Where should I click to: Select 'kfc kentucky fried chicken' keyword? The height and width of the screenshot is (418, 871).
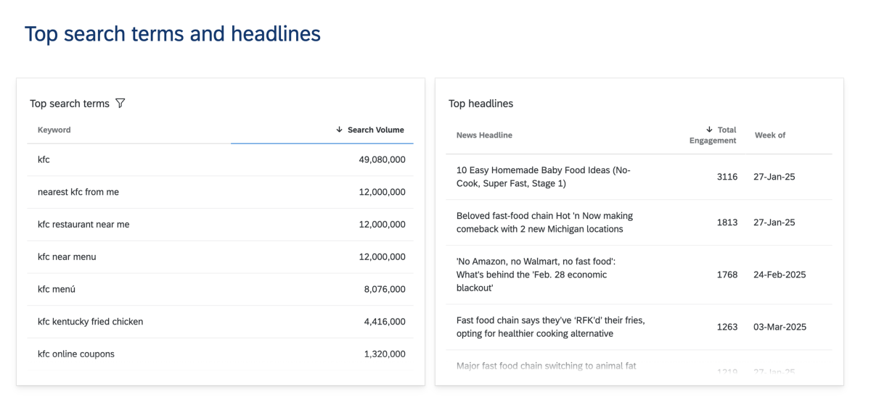coord(90,322)
